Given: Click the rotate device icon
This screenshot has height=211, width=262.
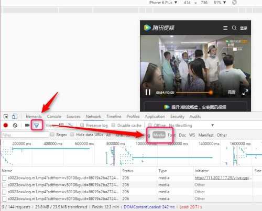Looking at the screenshot, I should [234, 2].
